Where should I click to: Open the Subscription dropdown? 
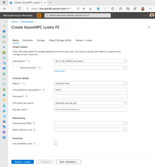pyautogui.click(x=90, y=61)
